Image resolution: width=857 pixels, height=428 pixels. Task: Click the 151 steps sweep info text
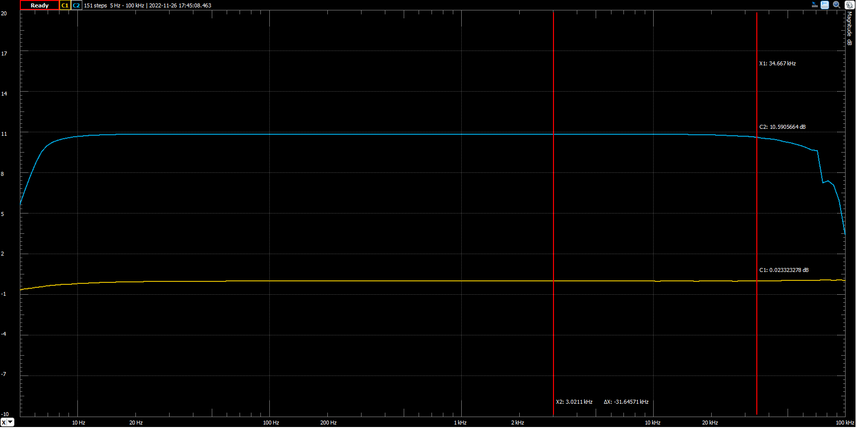click(95, 5)
